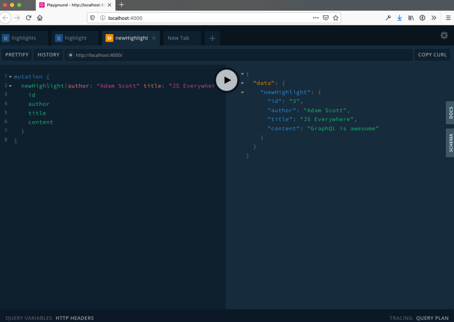Collapse the newHighlight disclosure arrow on line 2
Viewport: 454px width, 322px height.
click(10, 86)
